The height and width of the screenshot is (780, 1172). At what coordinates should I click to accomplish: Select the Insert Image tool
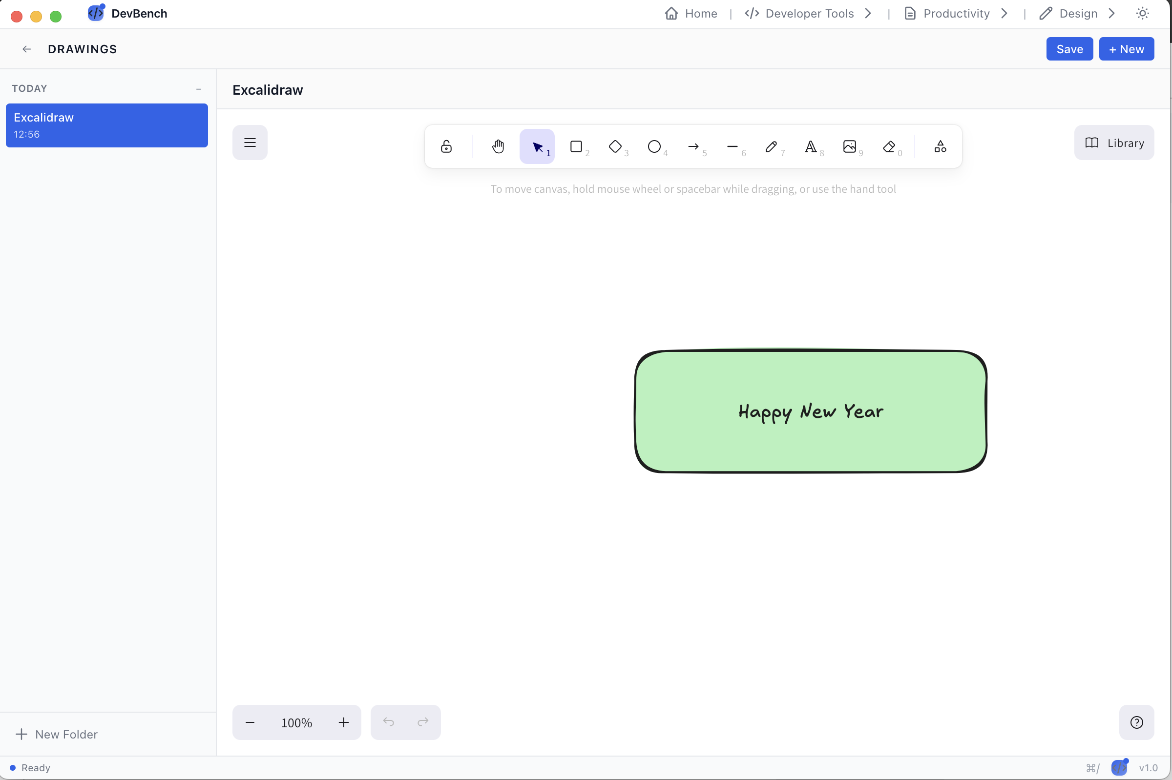point(850,146)
